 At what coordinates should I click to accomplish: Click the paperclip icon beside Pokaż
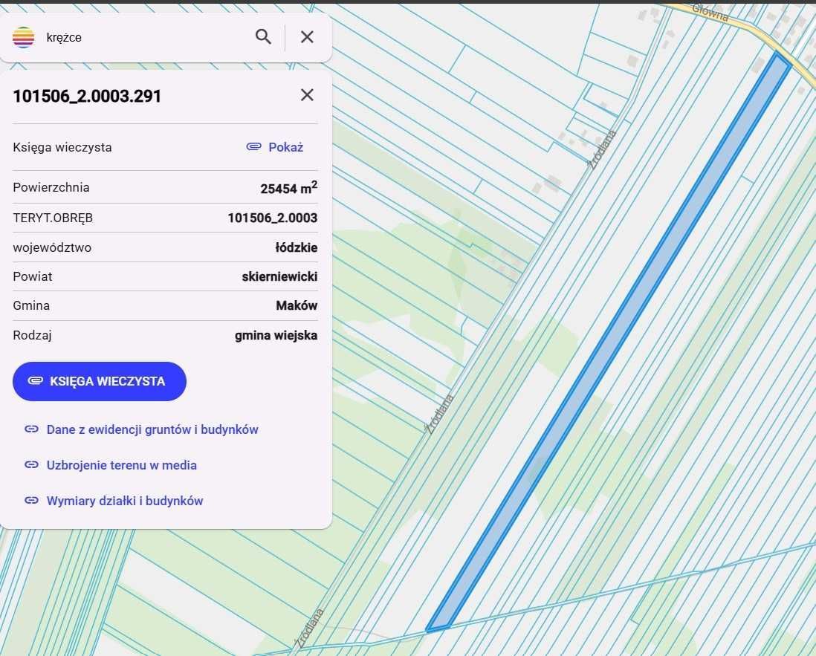[254, 147]
